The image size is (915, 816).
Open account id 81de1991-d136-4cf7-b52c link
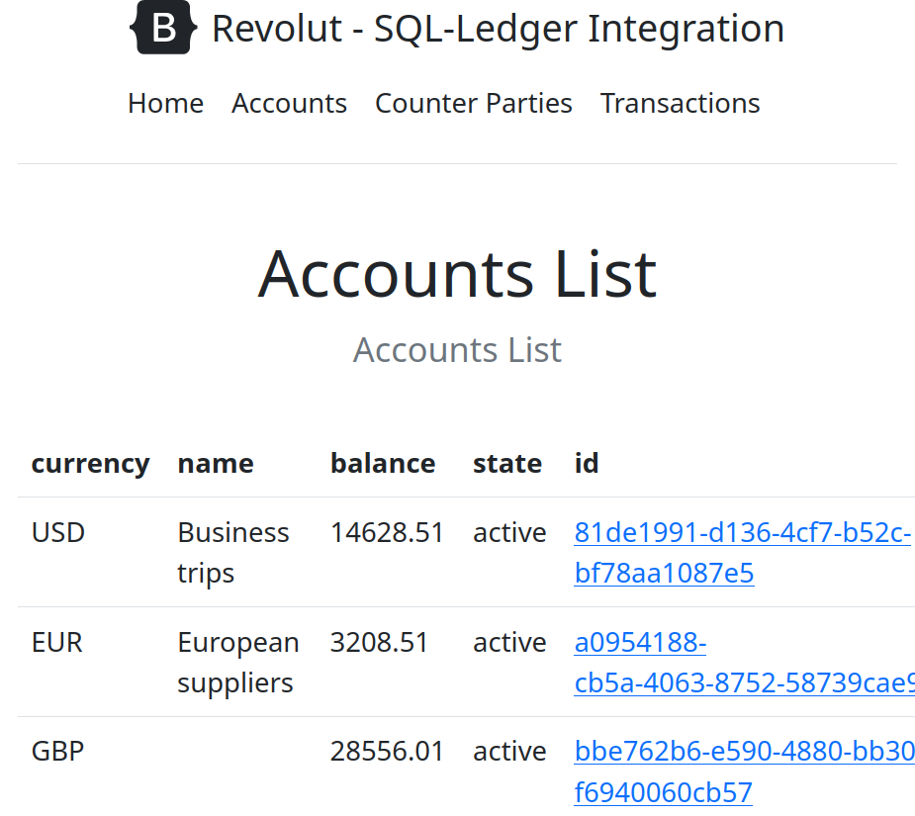pyautogui.click(x=742, y=552)
